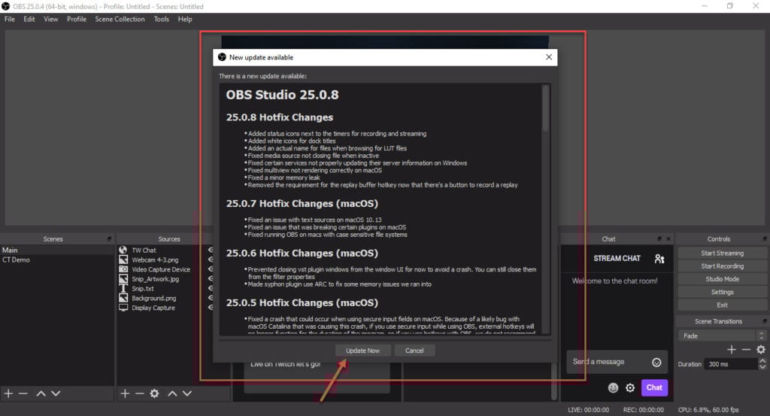The width and height of the screenshot is (770, 416).
Task: Click the update notes scrollbar
Action: 545,108
